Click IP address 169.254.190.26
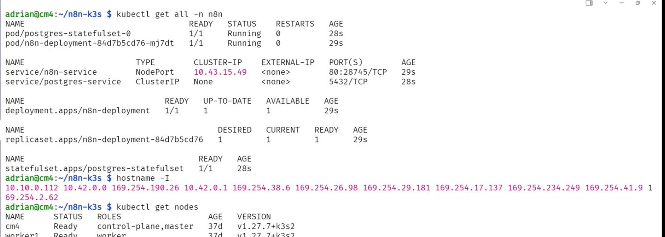 tap(145, 188)
